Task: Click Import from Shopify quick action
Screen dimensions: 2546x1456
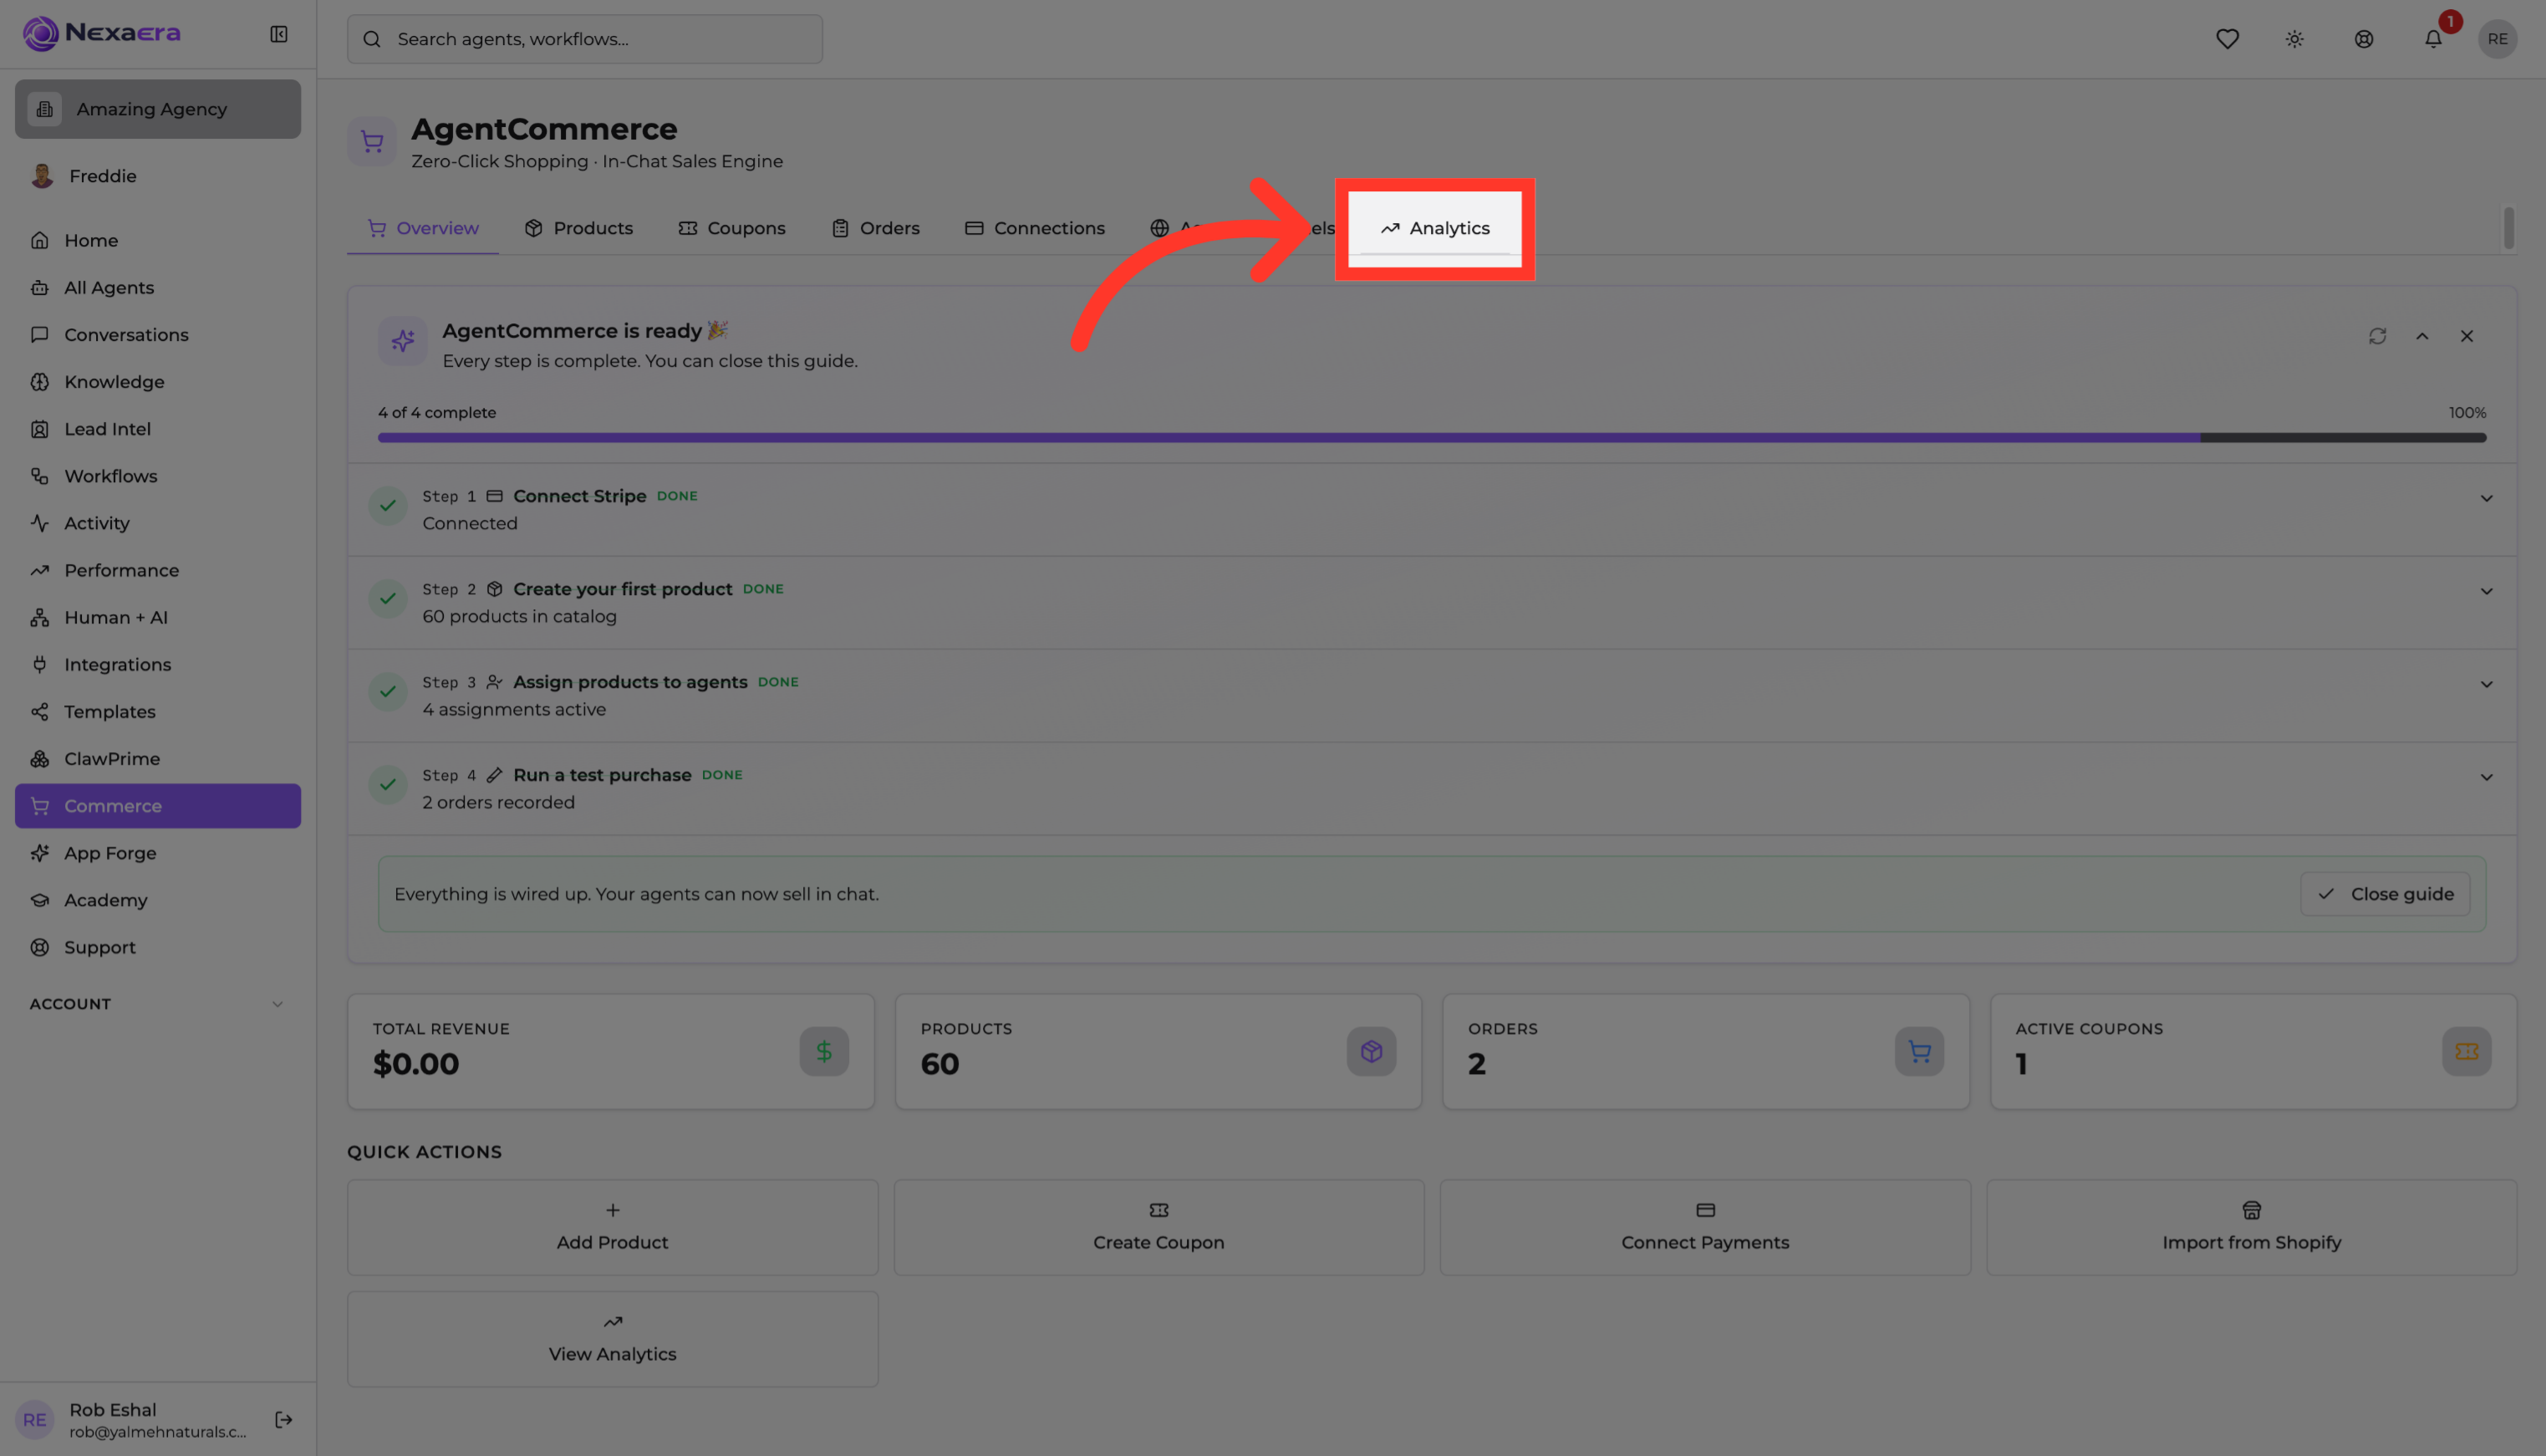Action: [x=2251, y=1227]
